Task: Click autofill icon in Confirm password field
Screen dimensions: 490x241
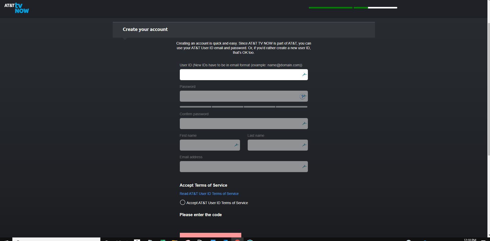Action: (304, 123)
